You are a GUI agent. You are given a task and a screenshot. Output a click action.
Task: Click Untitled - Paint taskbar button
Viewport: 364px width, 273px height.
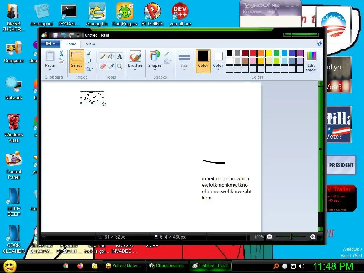(x=210, y=266)
